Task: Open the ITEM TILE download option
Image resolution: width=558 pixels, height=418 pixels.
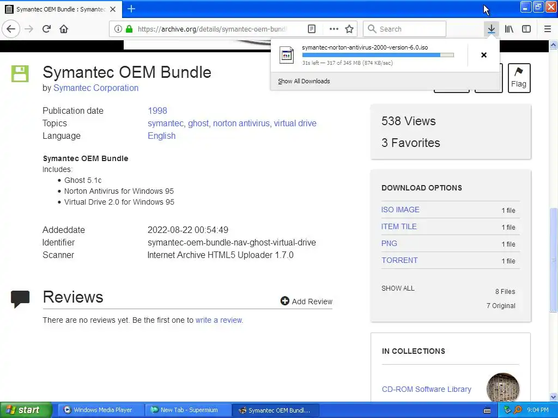Action: (399, 226)
